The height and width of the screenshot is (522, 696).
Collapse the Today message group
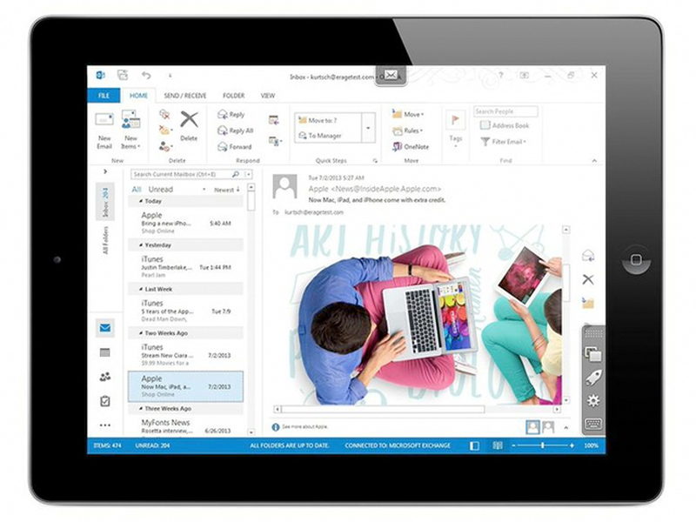[x=133, y=201]
